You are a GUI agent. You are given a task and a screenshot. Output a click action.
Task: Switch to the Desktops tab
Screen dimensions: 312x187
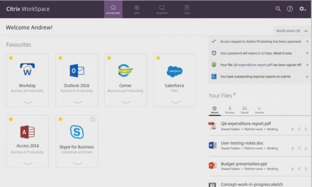[x=162, y=9]
